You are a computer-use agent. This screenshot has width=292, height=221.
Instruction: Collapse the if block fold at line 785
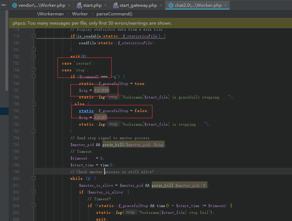point(34,76)
